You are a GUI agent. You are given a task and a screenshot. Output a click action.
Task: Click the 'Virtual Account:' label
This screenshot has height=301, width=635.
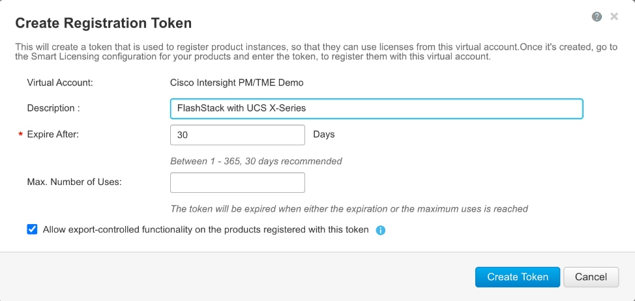coord(60,83)
